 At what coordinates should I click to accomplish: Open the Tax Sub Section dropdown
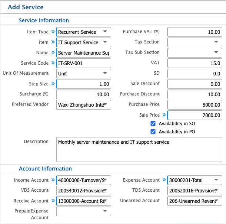195,53
